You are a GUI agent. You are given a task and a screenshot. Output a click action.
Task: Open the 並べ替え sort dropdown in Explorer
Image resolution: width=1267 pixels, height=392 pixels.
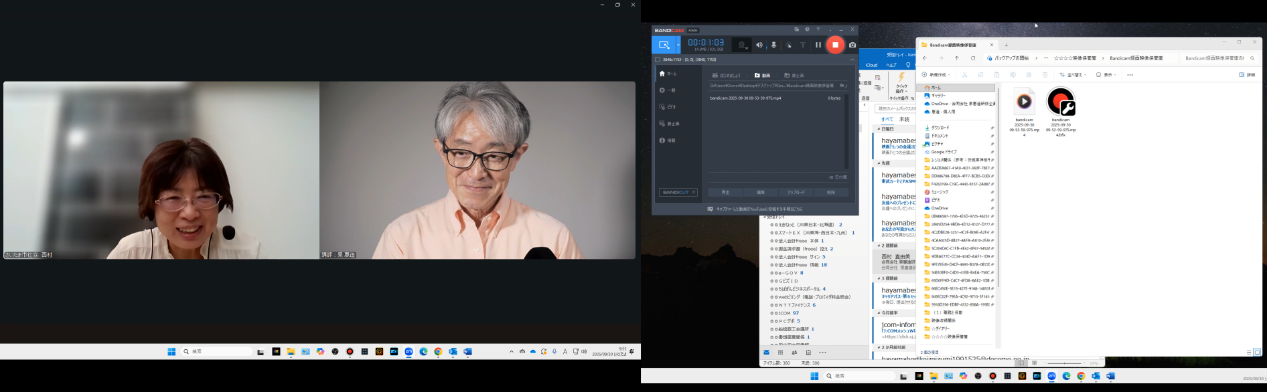click(1072, 75)
